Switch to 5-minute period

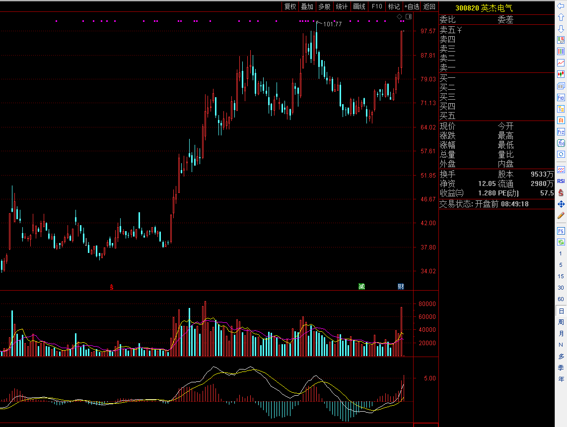(561, 265)
